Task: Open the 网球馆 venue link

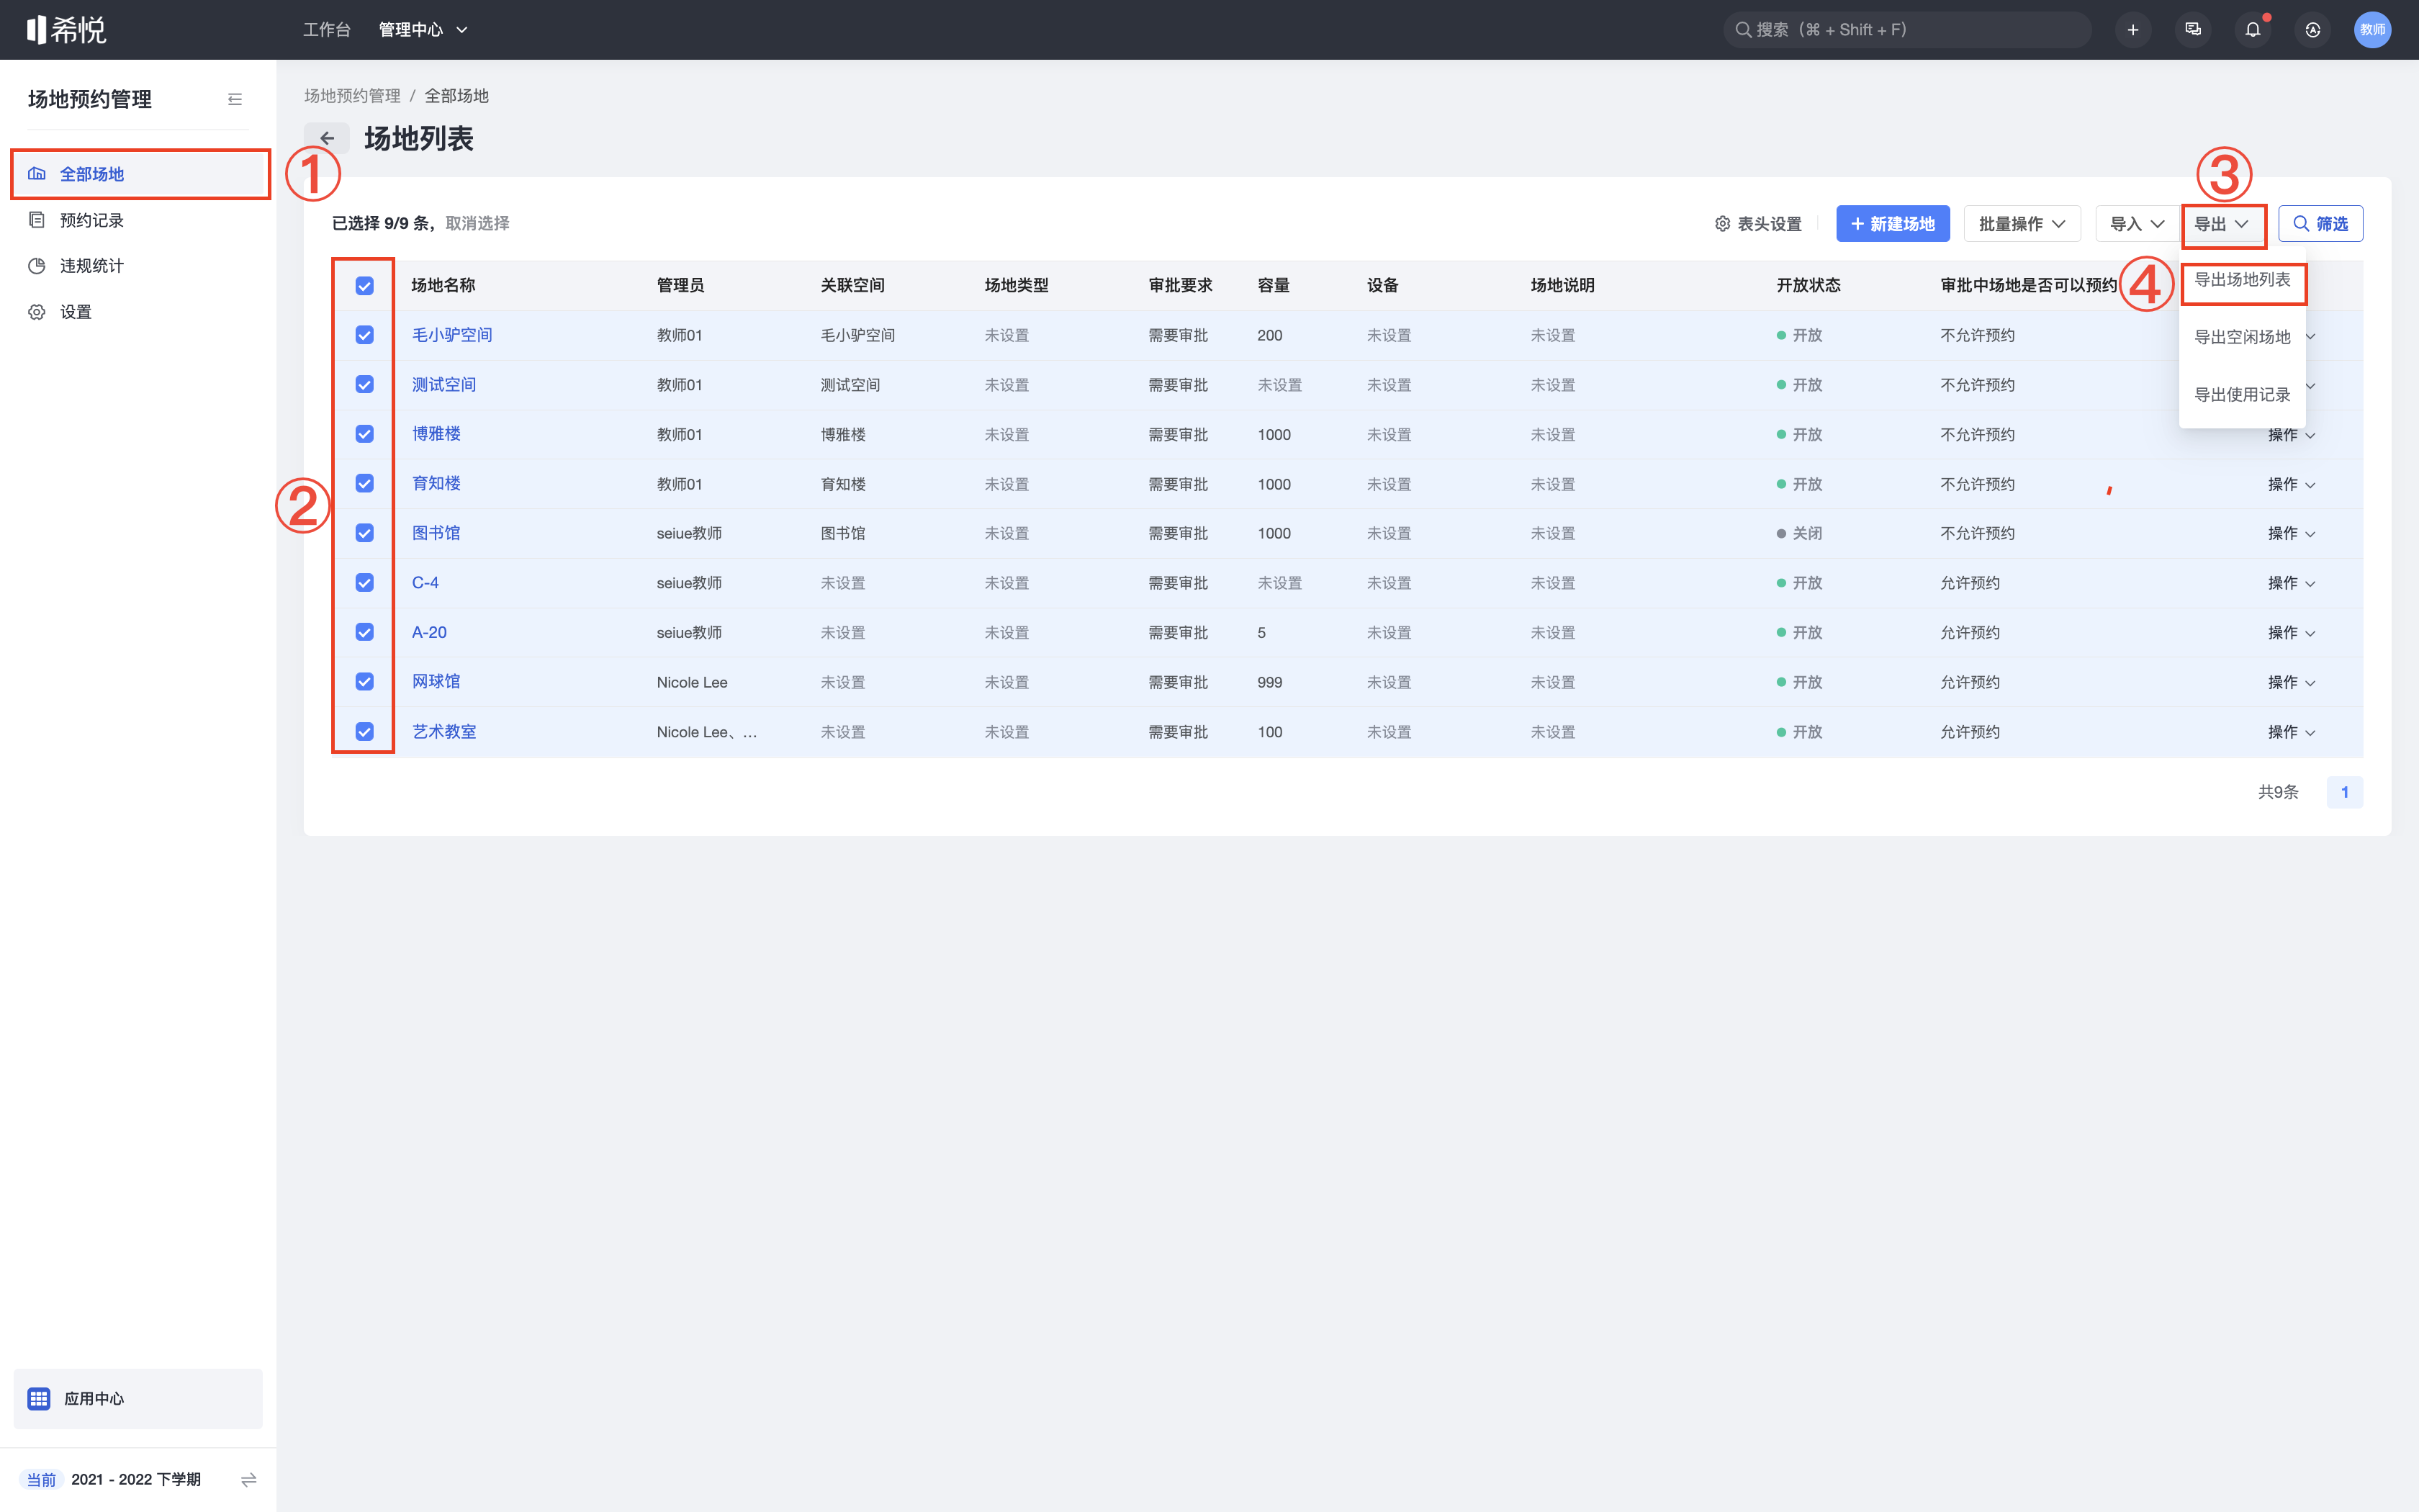Action: tap(436, 682)
